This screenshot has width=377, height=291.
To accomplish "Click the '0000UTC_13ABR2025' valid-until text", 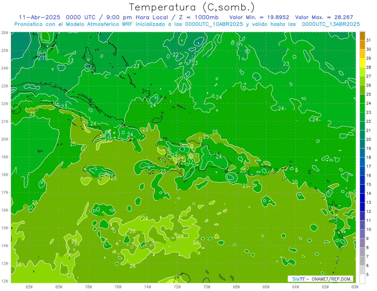I will pos(331,24).
